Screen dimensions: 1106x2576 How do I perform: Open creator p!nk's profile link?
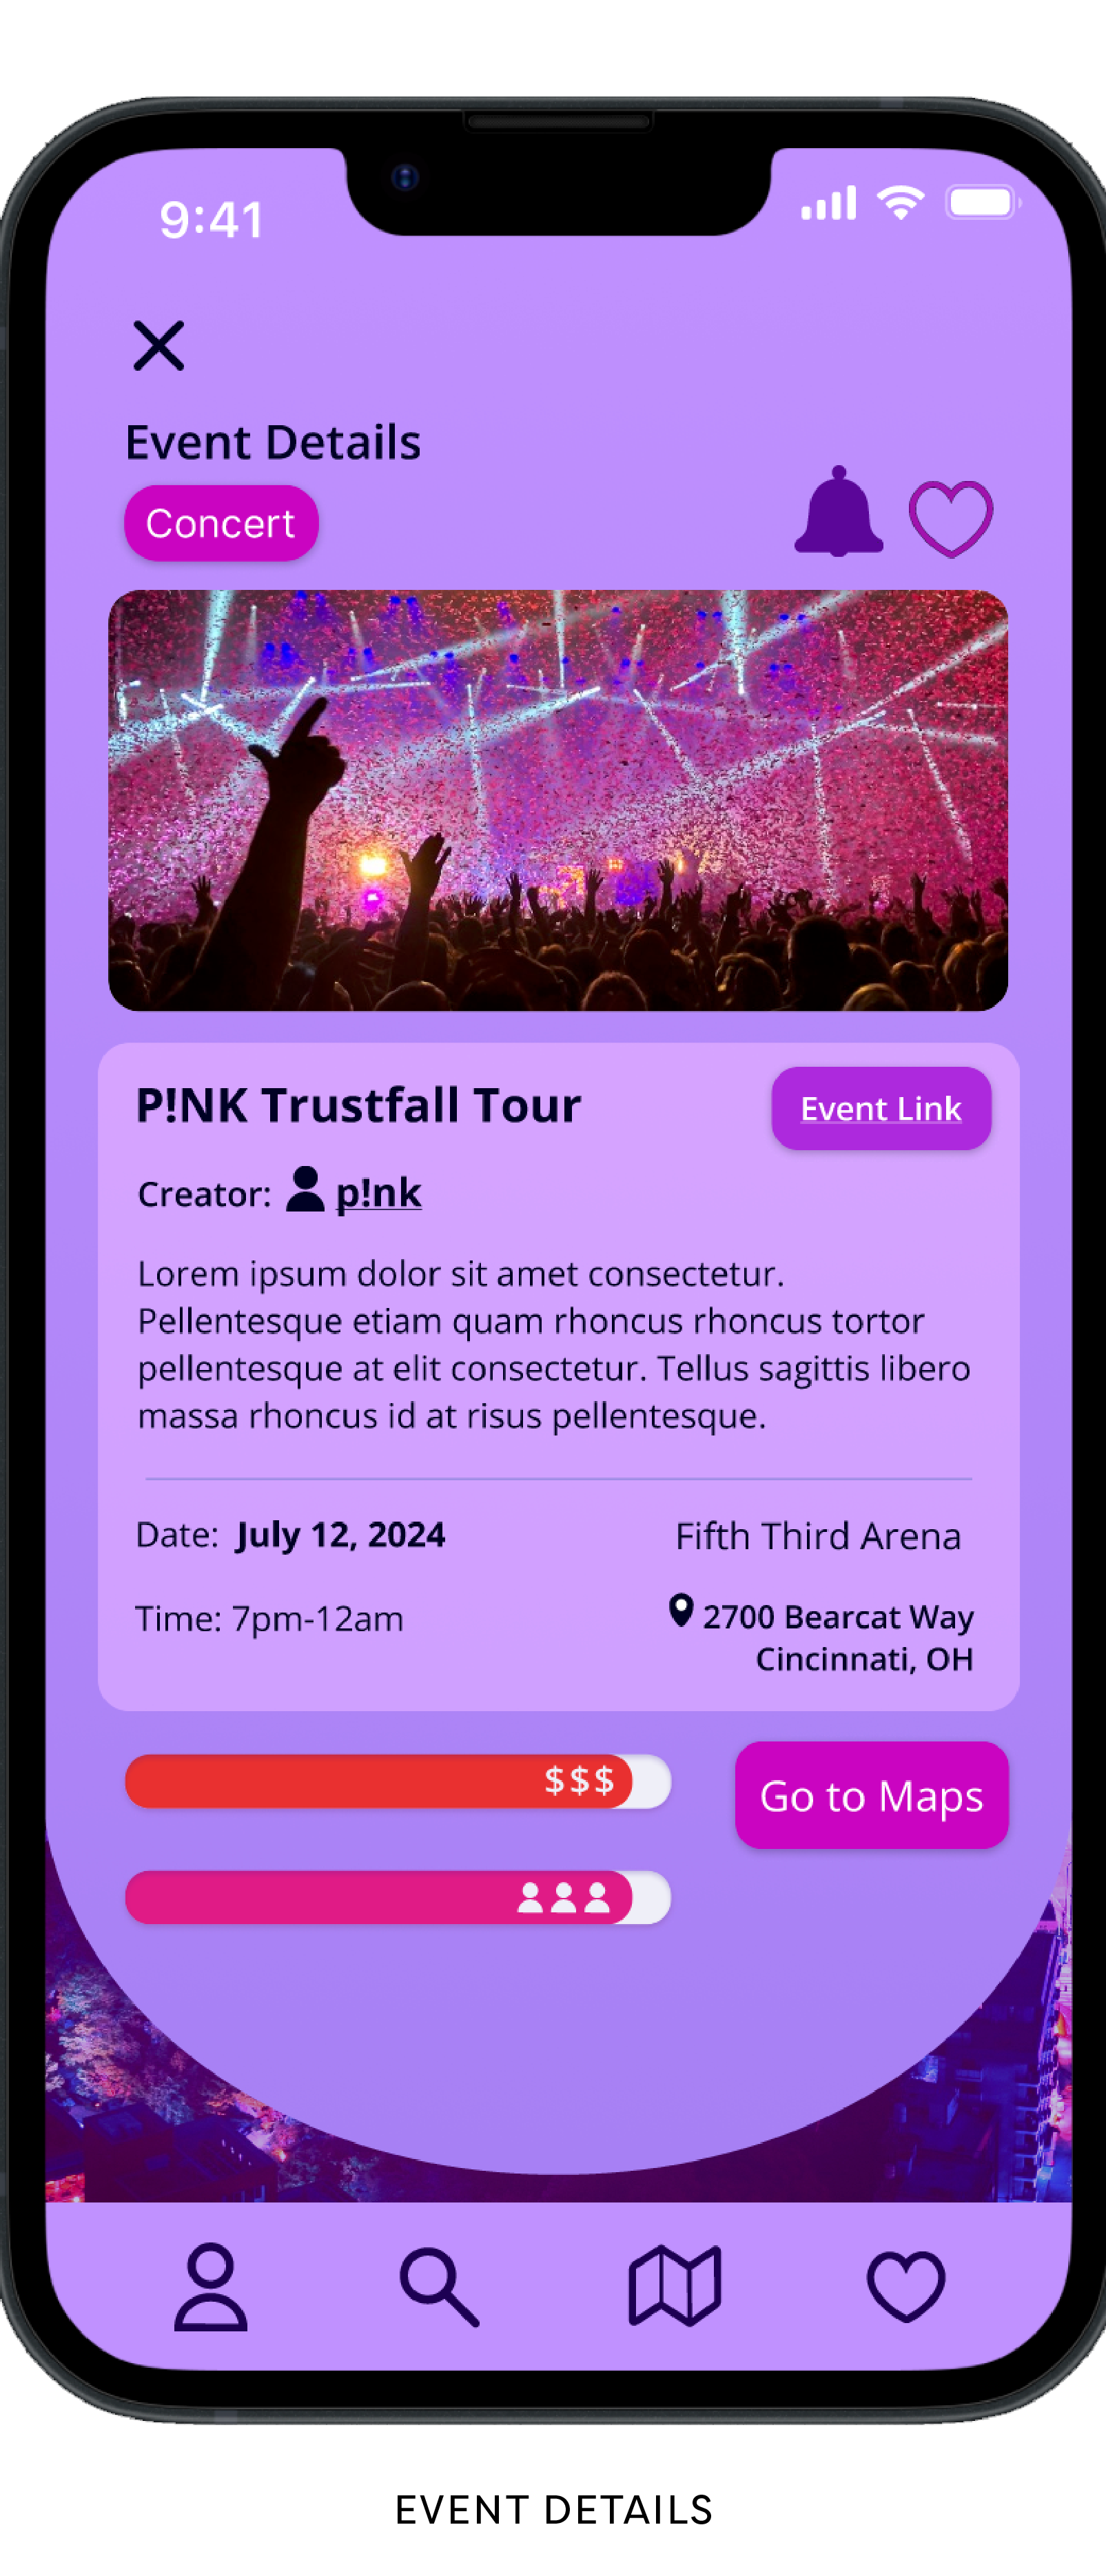pos(378,1192)
